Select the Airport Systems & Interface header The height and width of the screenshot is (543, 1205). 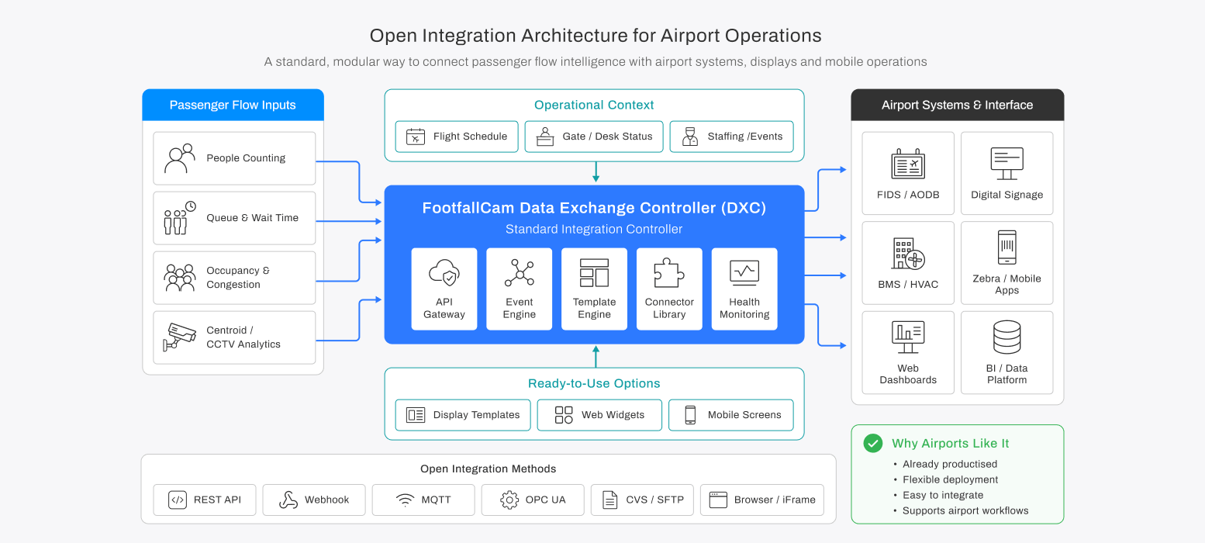[958, 105]
